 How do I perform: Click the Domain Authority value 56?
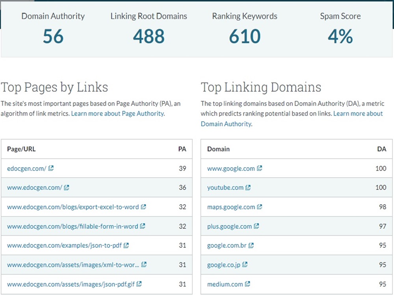53,36
